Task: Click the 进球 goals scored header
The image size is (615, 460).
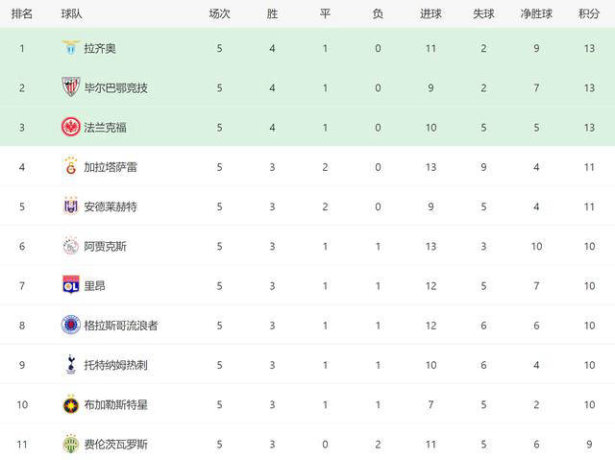Action: tap(430, 13)
